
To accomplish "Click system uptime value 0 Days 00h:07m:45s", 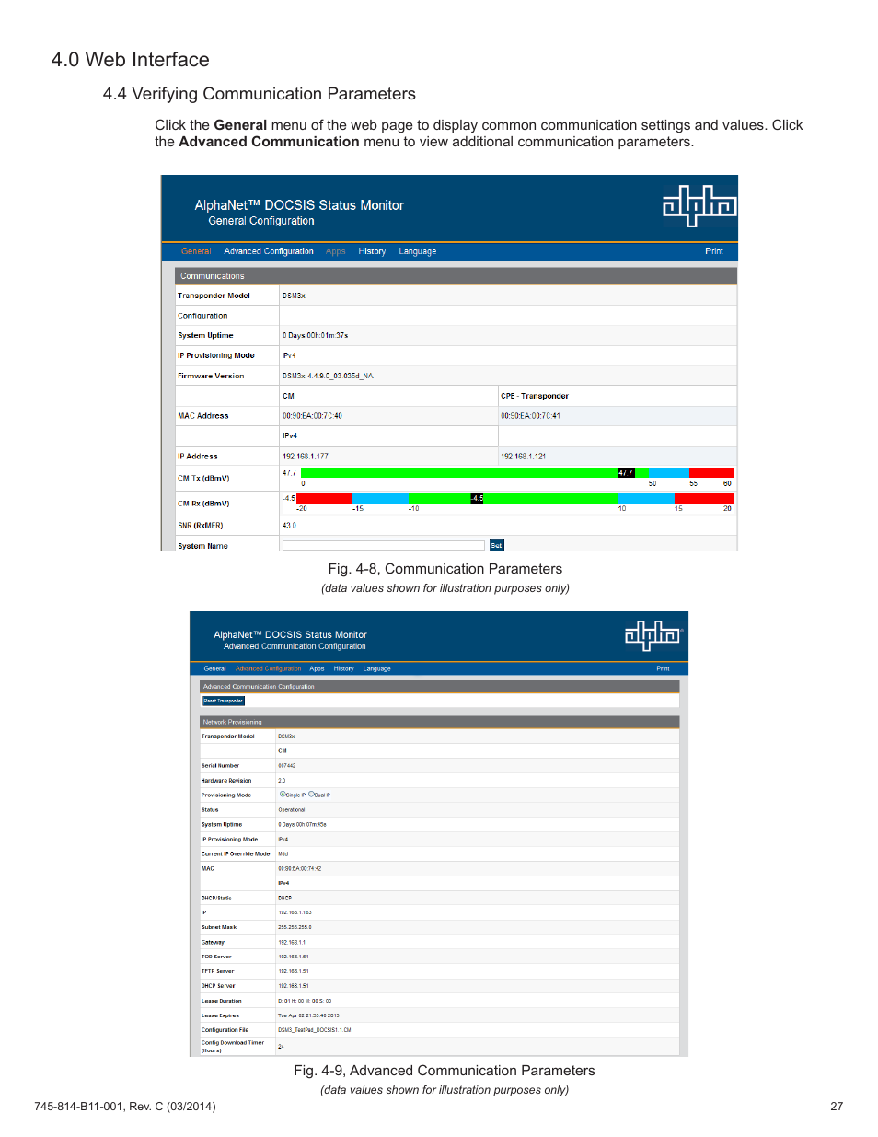I will pos(302,825).
